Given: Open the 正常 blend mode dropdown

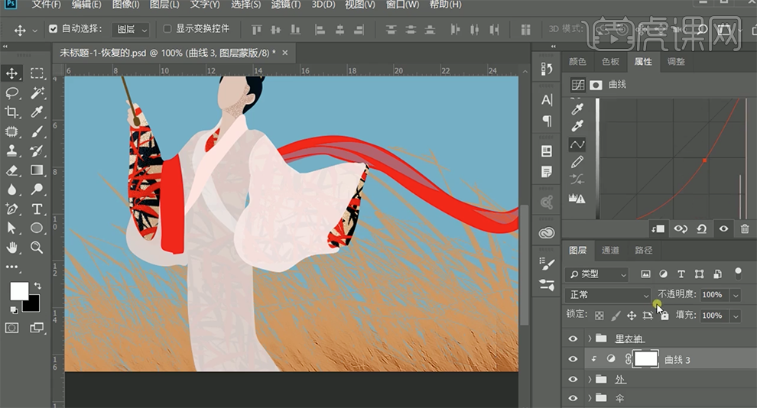Looking at the screenshot, I should [x=608, y=295].
